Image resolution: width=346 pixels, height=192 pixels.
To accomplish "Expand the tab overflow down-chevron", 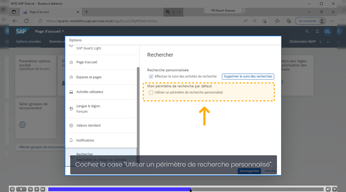I will [328, 42].
